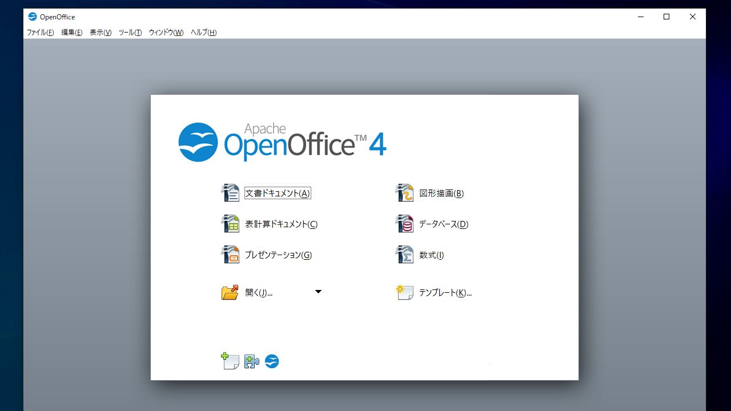Click the Base database icon
Screen dimensions: 731x411
pos(404,224)
